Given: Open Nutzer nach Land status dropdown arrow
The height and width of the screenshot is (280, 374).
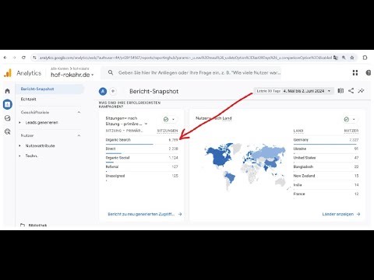Looking at the screenshot, I should pos(354,119).
